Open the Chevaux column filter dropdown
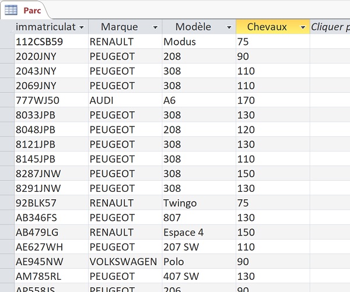Image resolution: width=350 pixels, height=292 pixels. pos(303,27)
